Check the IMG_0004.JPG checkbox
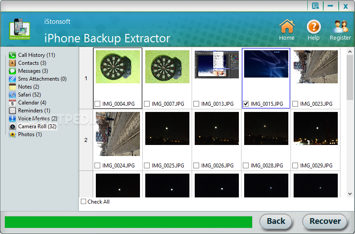This screenshot has height=234, width=355. click(97, 104)
